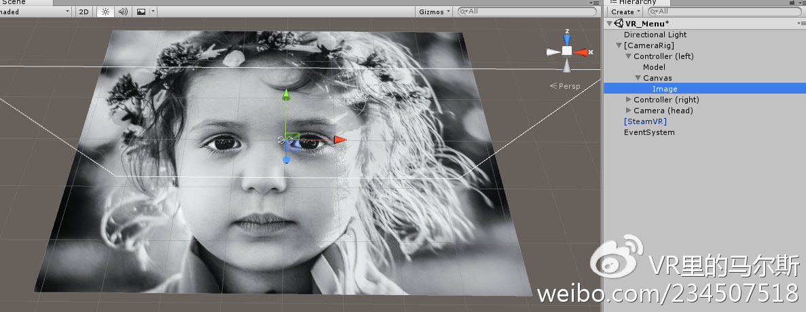
Task: Select the highlighted Image object
Action: pos(705,89)
